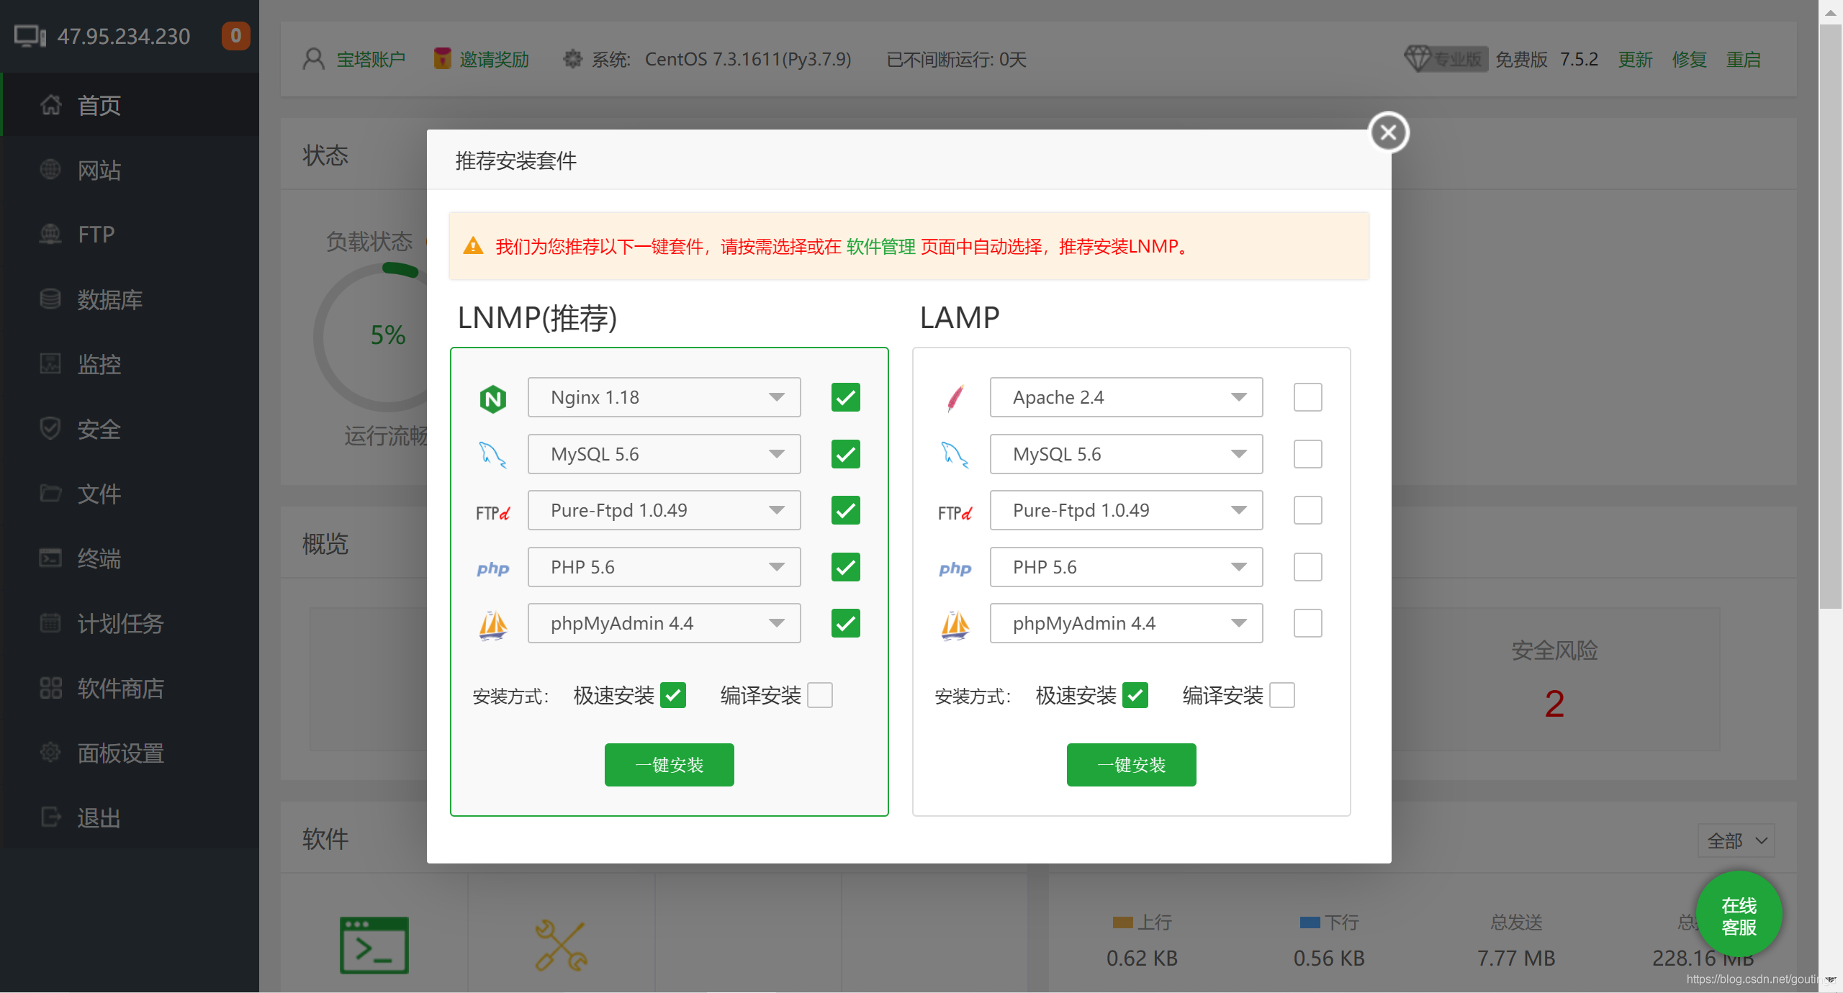Click the page vertical scrollbar thumb
The width and height of the screenshot is (1843, 993).
tap(1830, 317)
